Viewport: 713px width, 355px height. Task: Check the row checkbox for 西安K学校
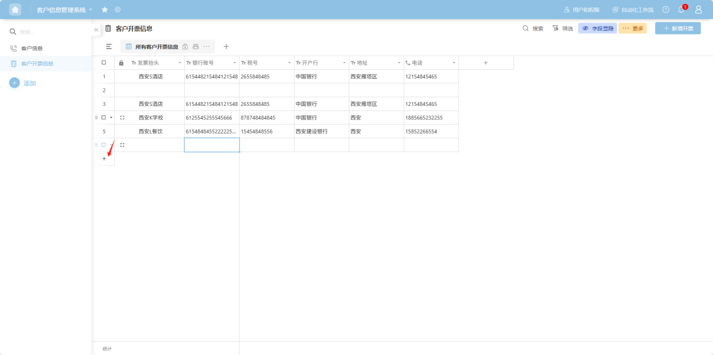[104, 118]
